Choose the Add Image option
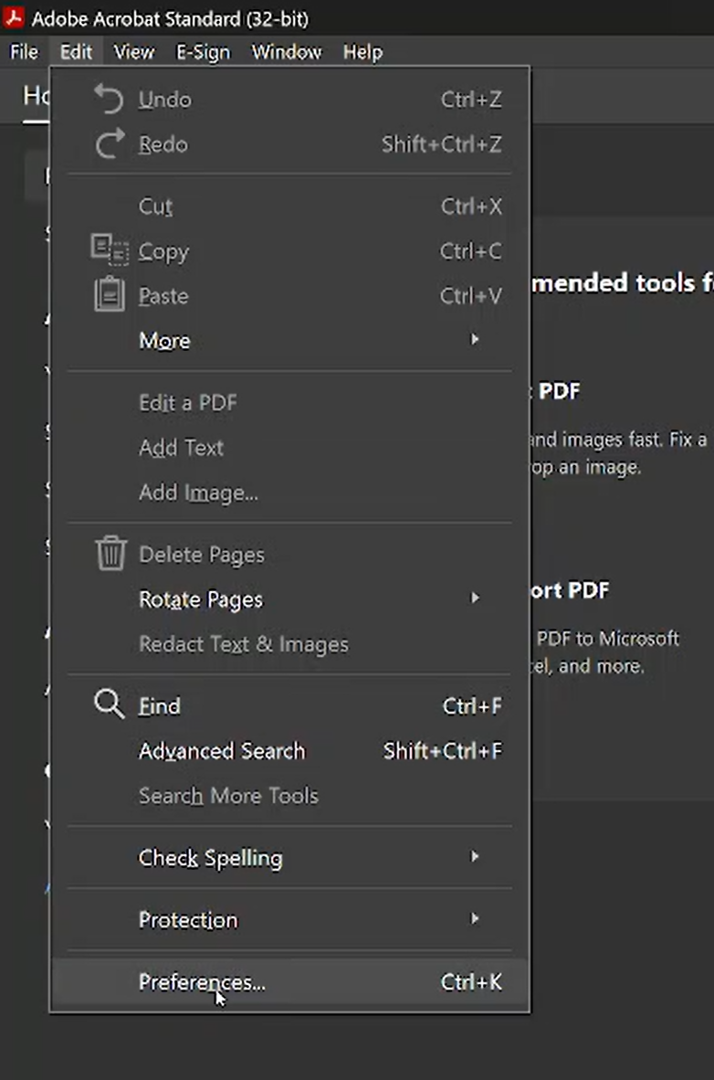The image size is (714, 1080). (198, 492)
